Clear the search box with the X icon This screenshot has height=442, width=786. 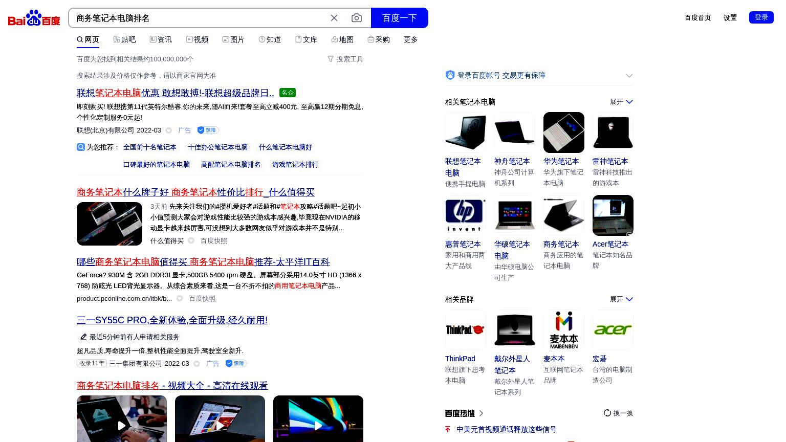(334, 18)
